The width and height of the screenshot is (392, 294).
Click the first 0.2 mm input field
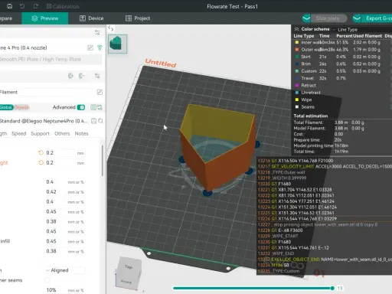pos(65,152)
